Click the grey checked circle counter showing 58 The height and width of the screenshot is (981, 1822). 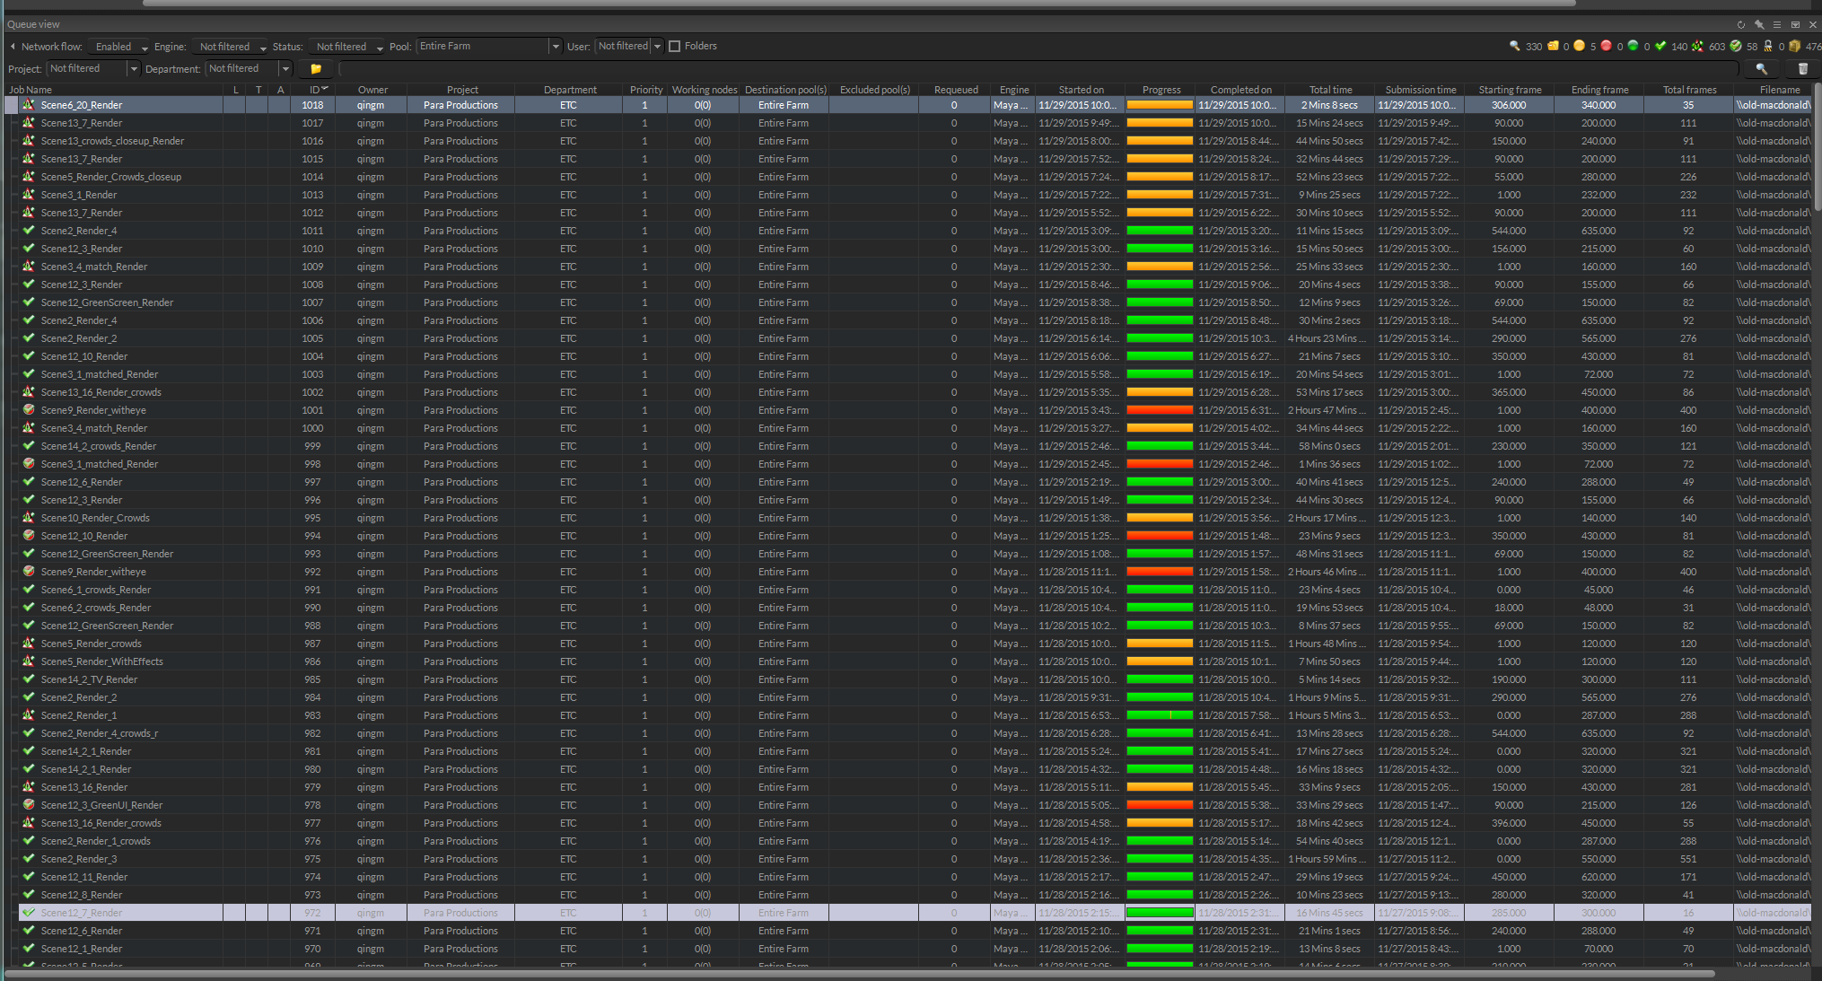[1736, 46]
